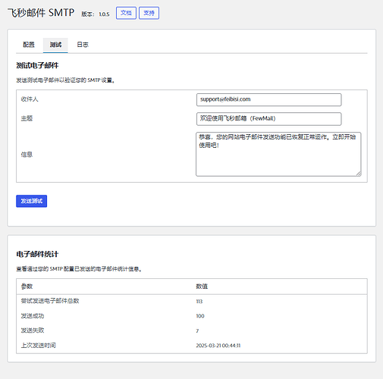Image resolution: width=383 pixels, height=379 pixels.
Task: Click the 主题 subject input field
Action: [x=269, y=119]
